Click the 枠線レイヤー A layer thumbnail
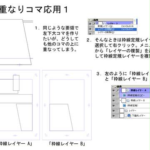 point(124,90)
